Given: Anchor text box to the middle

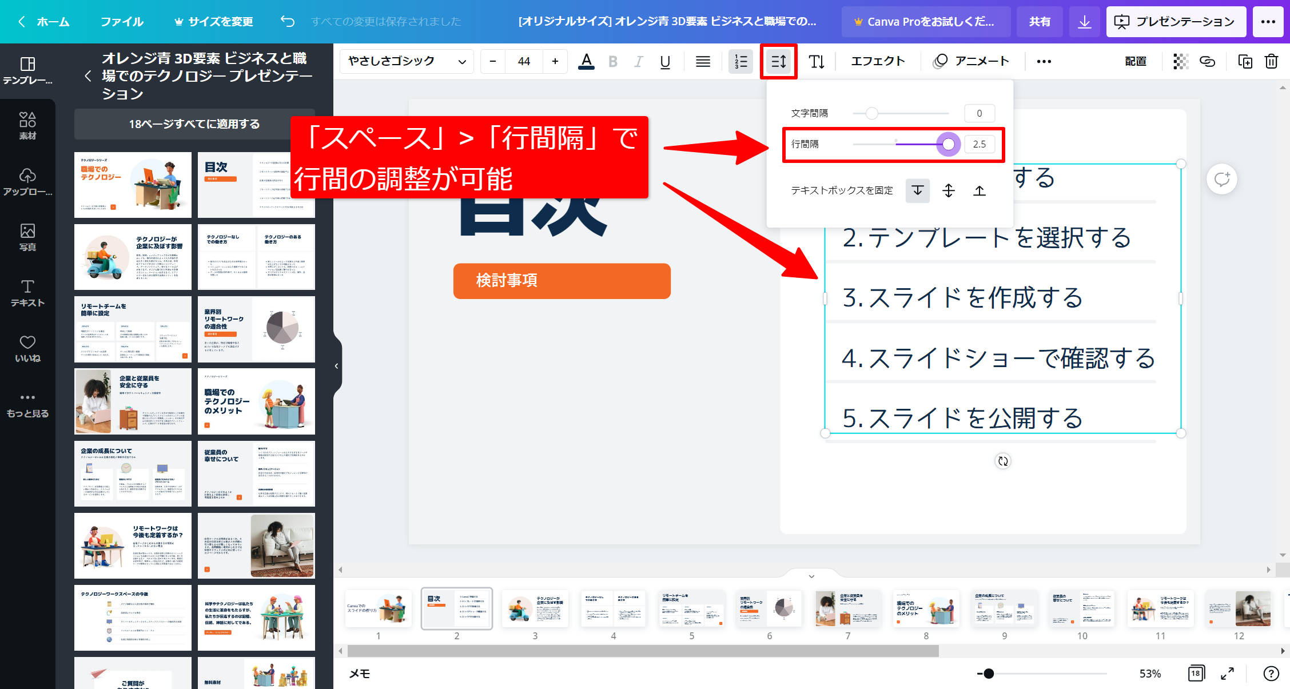Looking at the screenshot, I should (949, 190).
